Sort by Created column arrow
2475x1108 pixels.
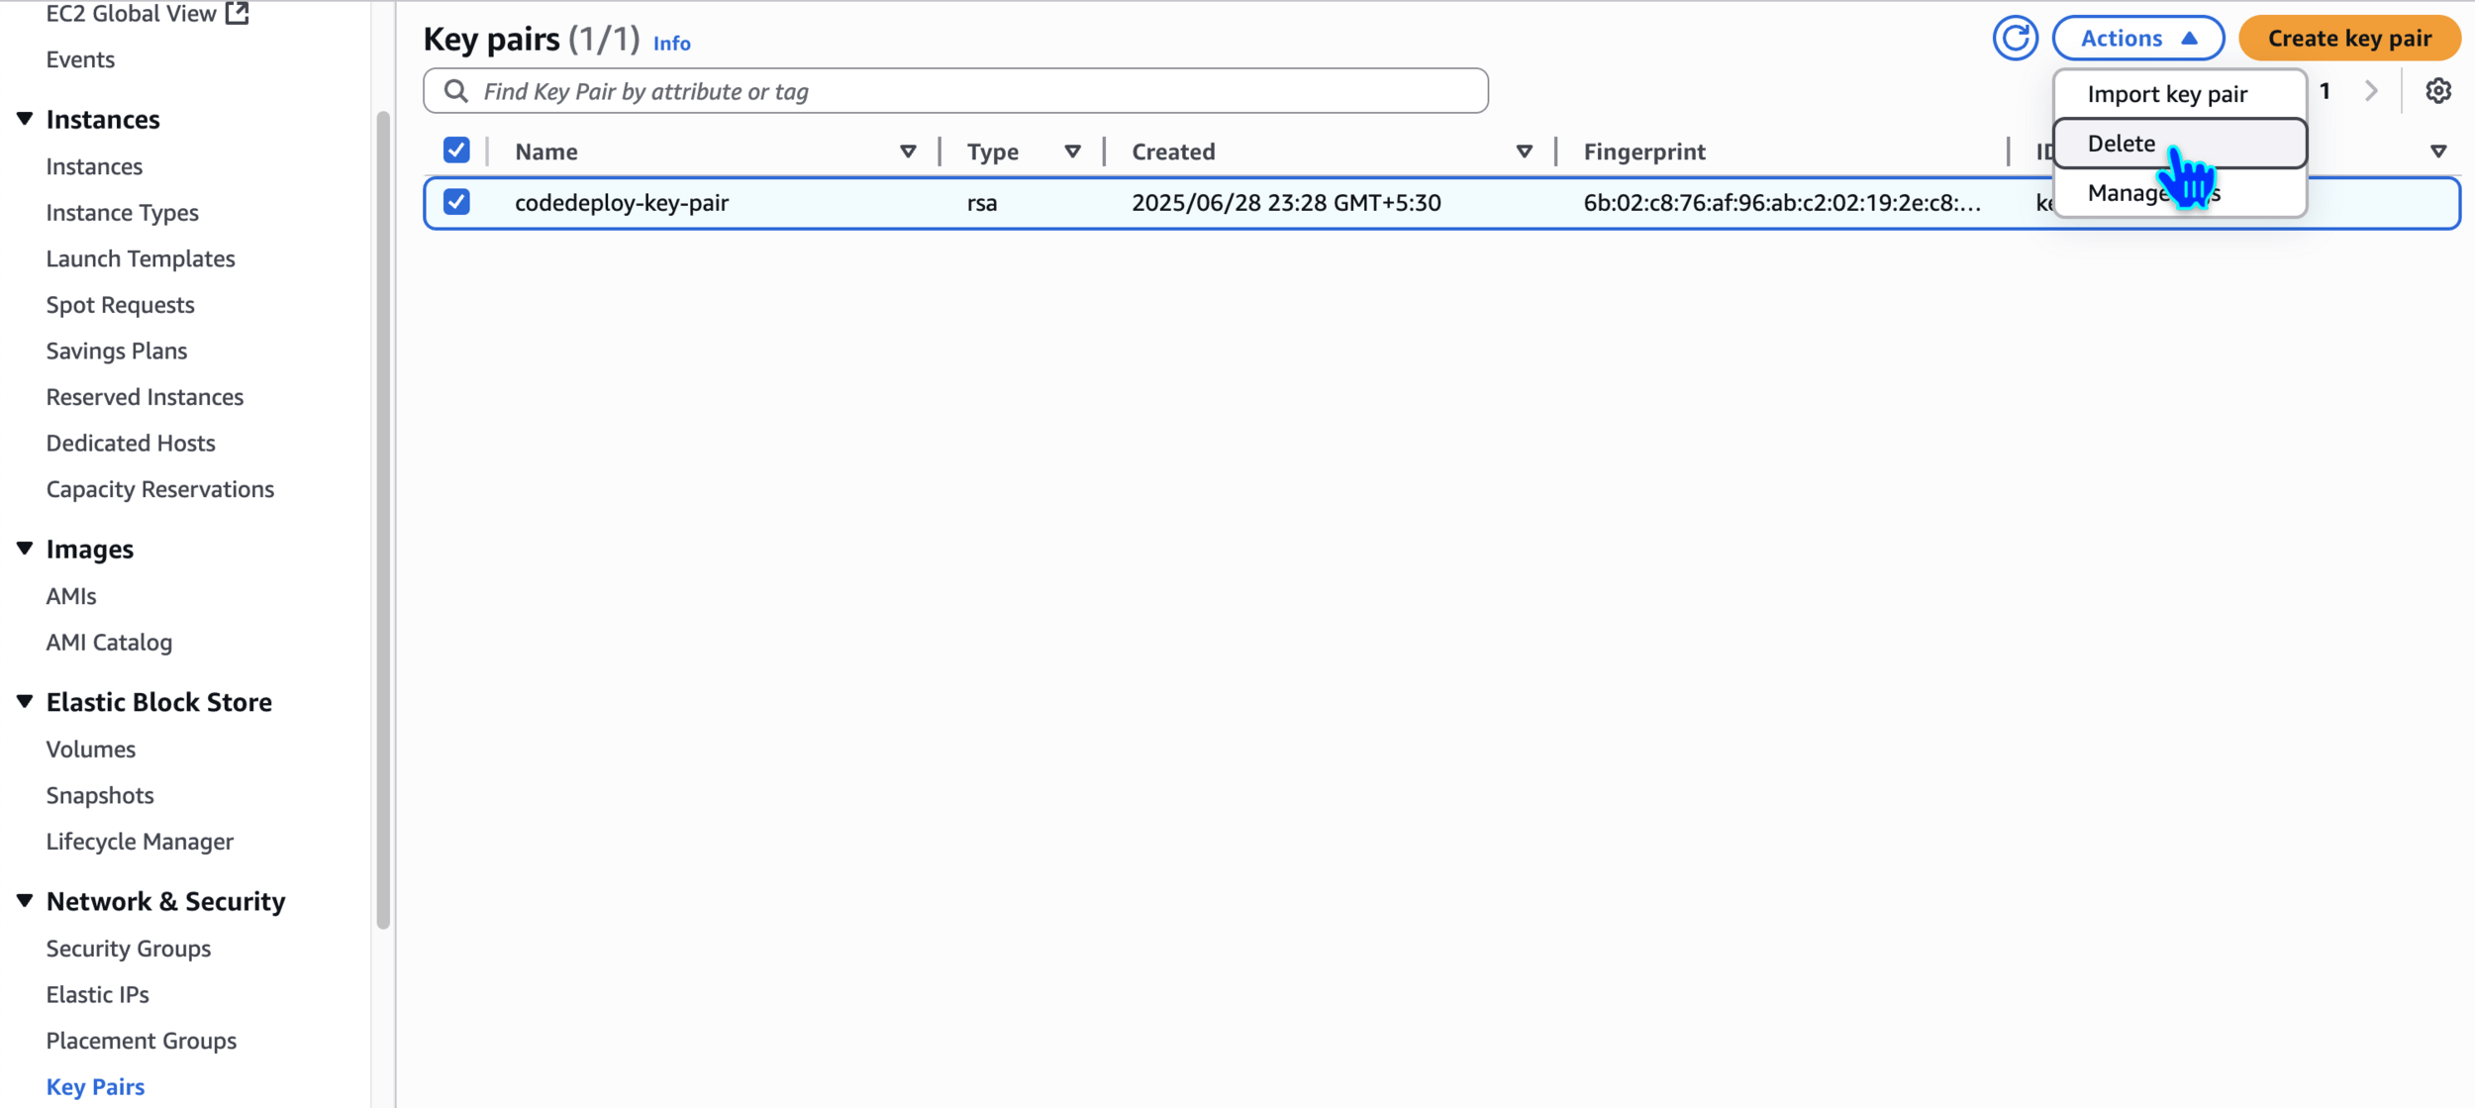pyautogui.click(x=1524, y=151)
